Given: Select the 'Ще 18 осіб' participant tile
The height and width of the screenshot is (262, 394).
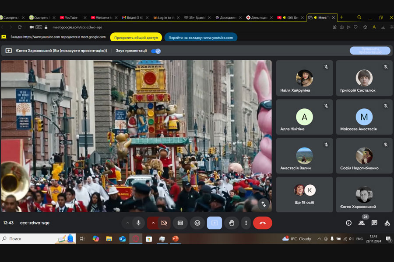Looking at the screenshot, I should (304, 194).
